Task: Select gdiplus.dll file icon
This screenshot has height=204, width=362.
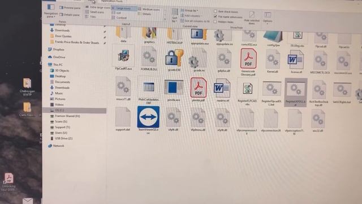Action: [x=223, y=61]
